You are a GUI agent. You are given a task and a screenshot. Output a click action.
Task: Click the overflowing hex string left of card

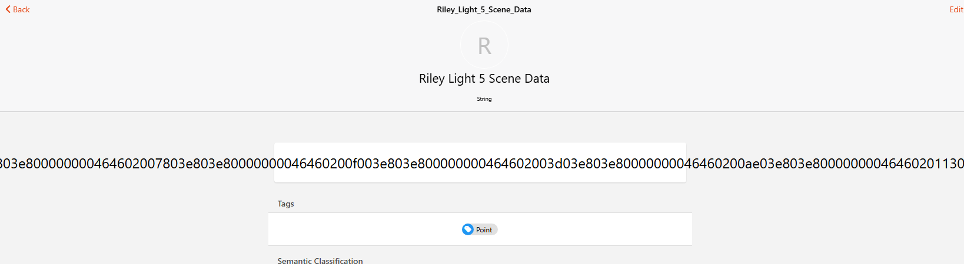coord(137,164)
